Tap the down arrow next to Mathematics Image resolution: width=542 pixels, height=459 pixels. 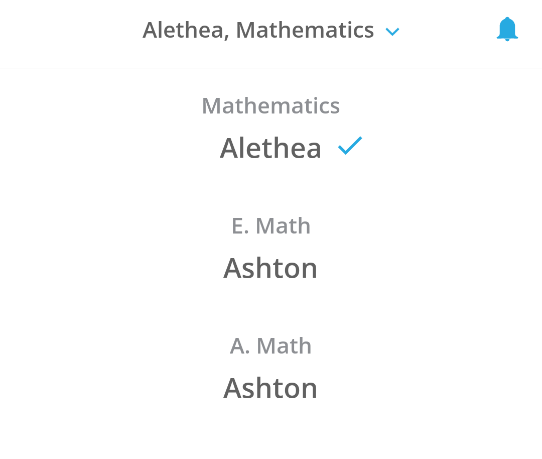click(392, 32)
